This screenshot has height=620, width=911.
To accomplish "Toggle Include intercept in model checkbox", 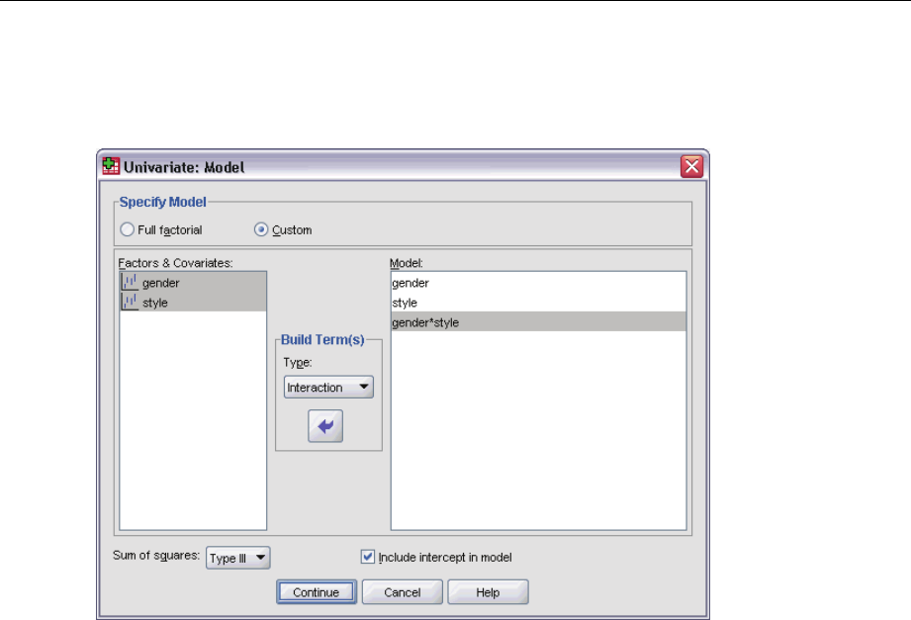I will [x=368, y=557].
